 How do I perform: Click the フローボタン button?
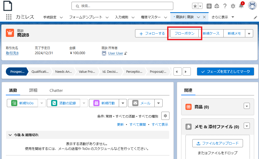coord(184,34)
